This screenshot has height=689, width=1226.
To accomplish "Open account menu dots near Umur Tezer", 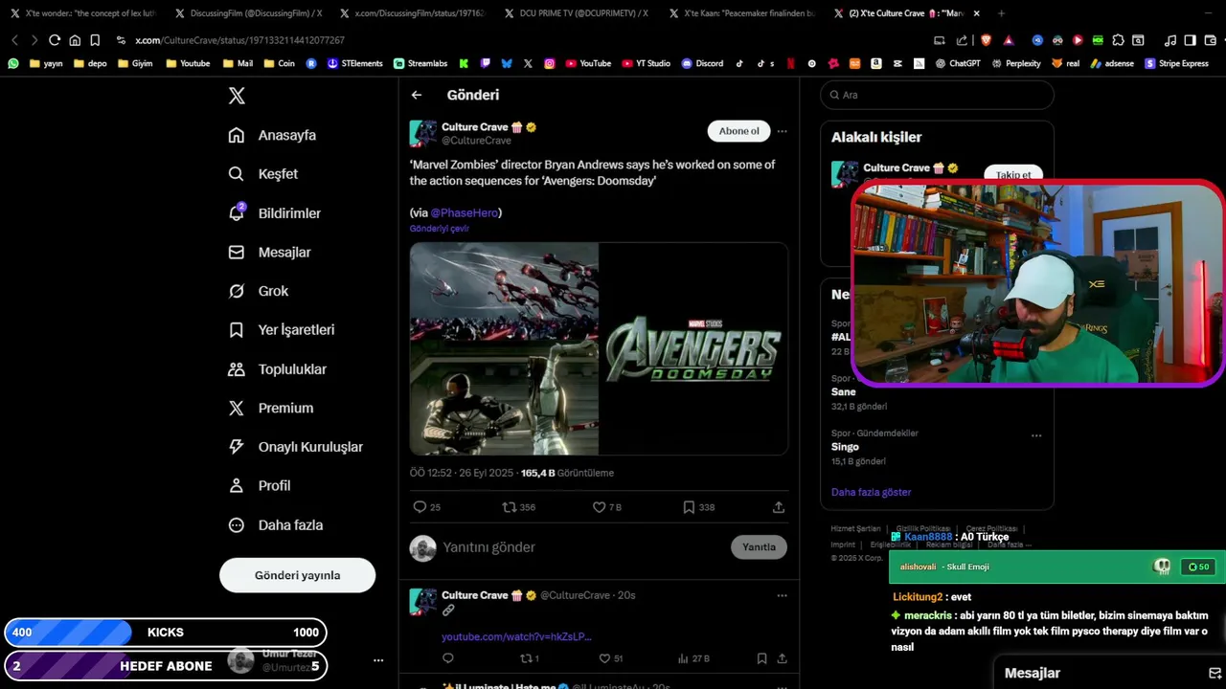I will point(378,660).
